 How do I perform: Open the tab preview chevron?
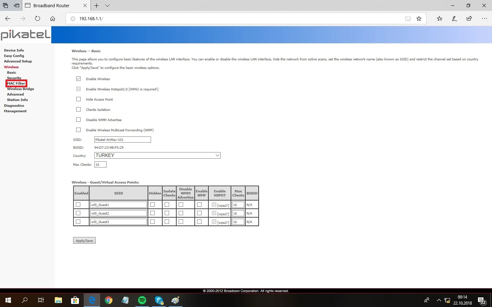[107, 5]
